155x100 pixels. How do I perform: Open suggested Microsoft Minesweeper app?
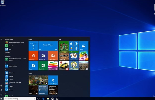click(x=15, y=59)
